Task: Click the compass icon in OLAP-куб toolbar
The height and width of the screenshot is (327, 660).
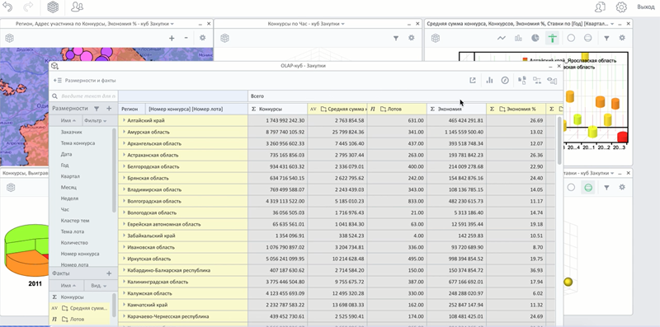Action: point(505,80)
